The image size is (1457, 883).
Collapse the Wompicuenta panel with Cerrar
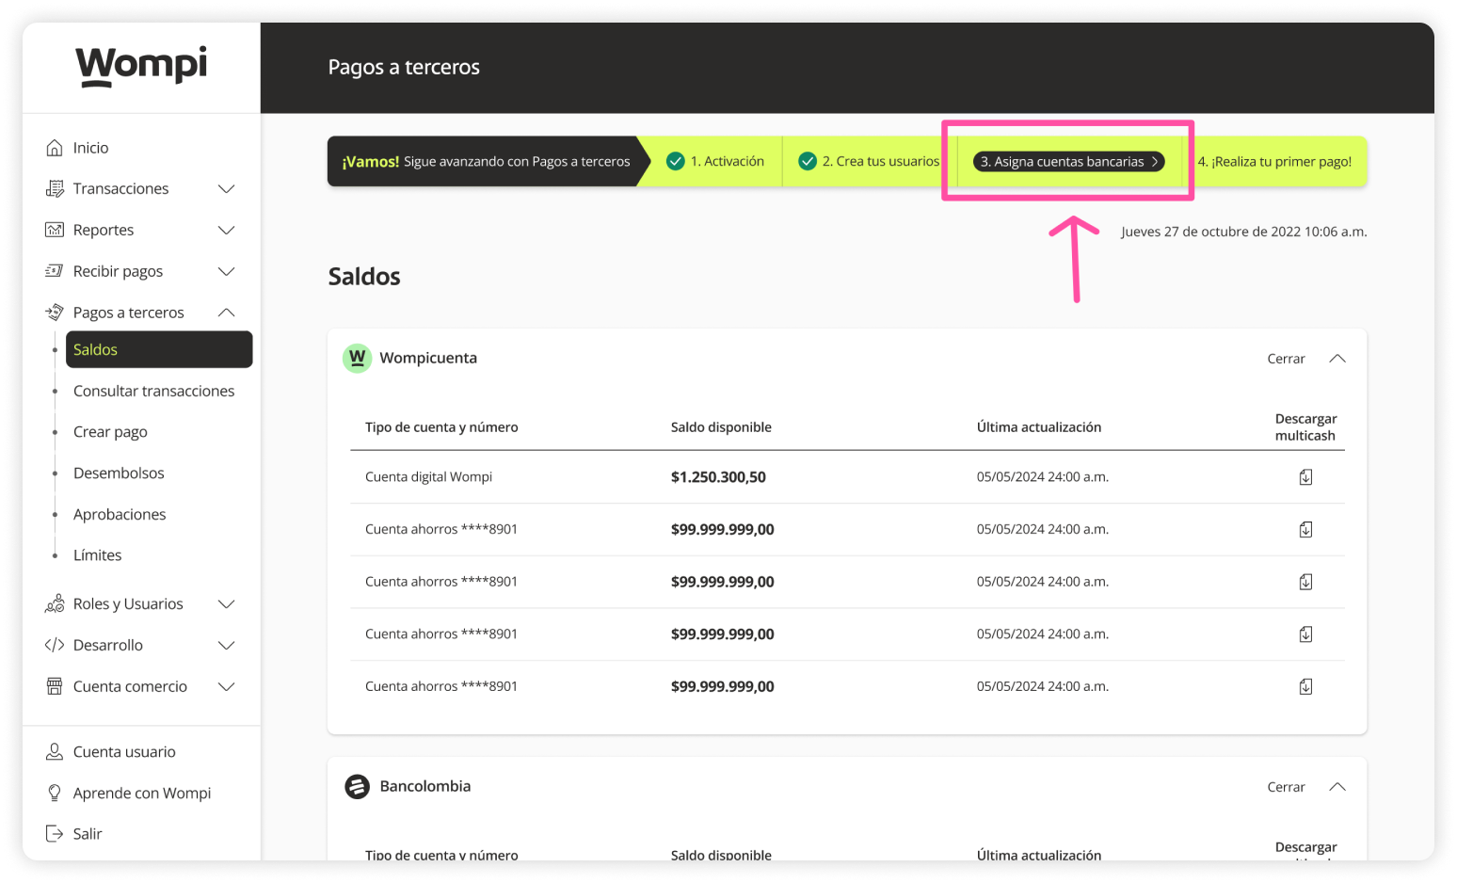coord(1286,359)
